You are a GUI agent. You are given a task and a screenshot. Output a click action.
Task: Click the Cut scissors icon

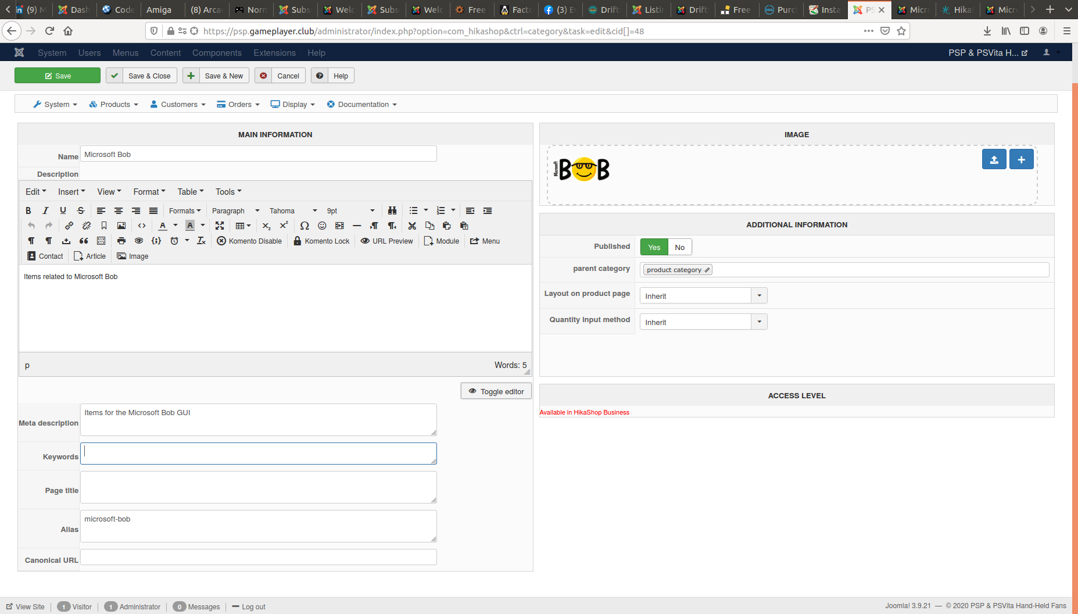click(x=412, y=226)
